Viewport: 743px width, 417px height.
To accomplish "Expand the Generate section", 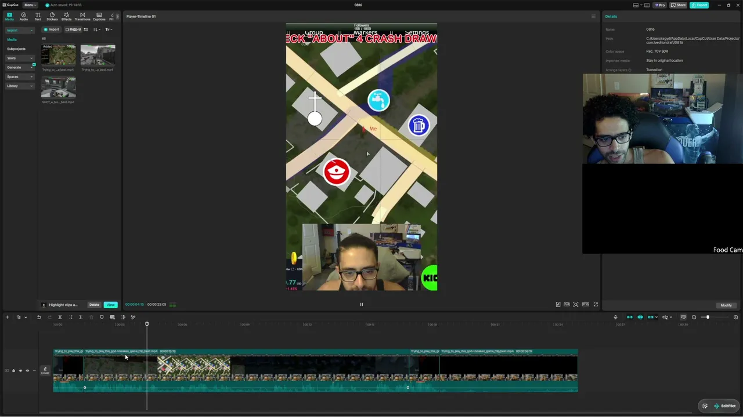I will tap(19, 67).
